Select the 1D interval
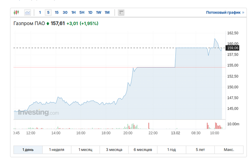Screen dimensions: 251x162 click(90, 12)
